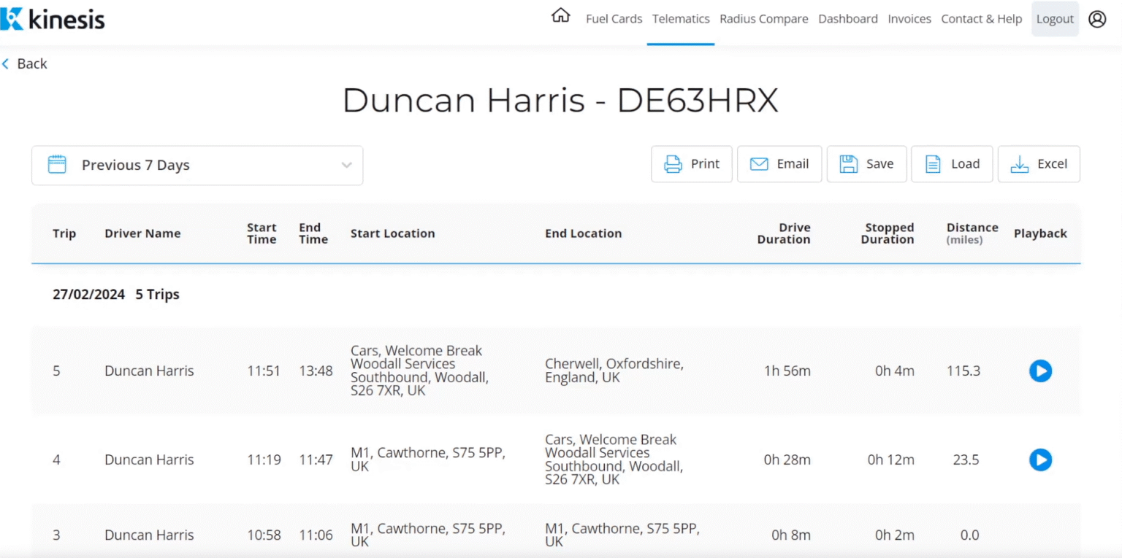Log out of the account
1122x558 pixels.
pos(1055,18)
